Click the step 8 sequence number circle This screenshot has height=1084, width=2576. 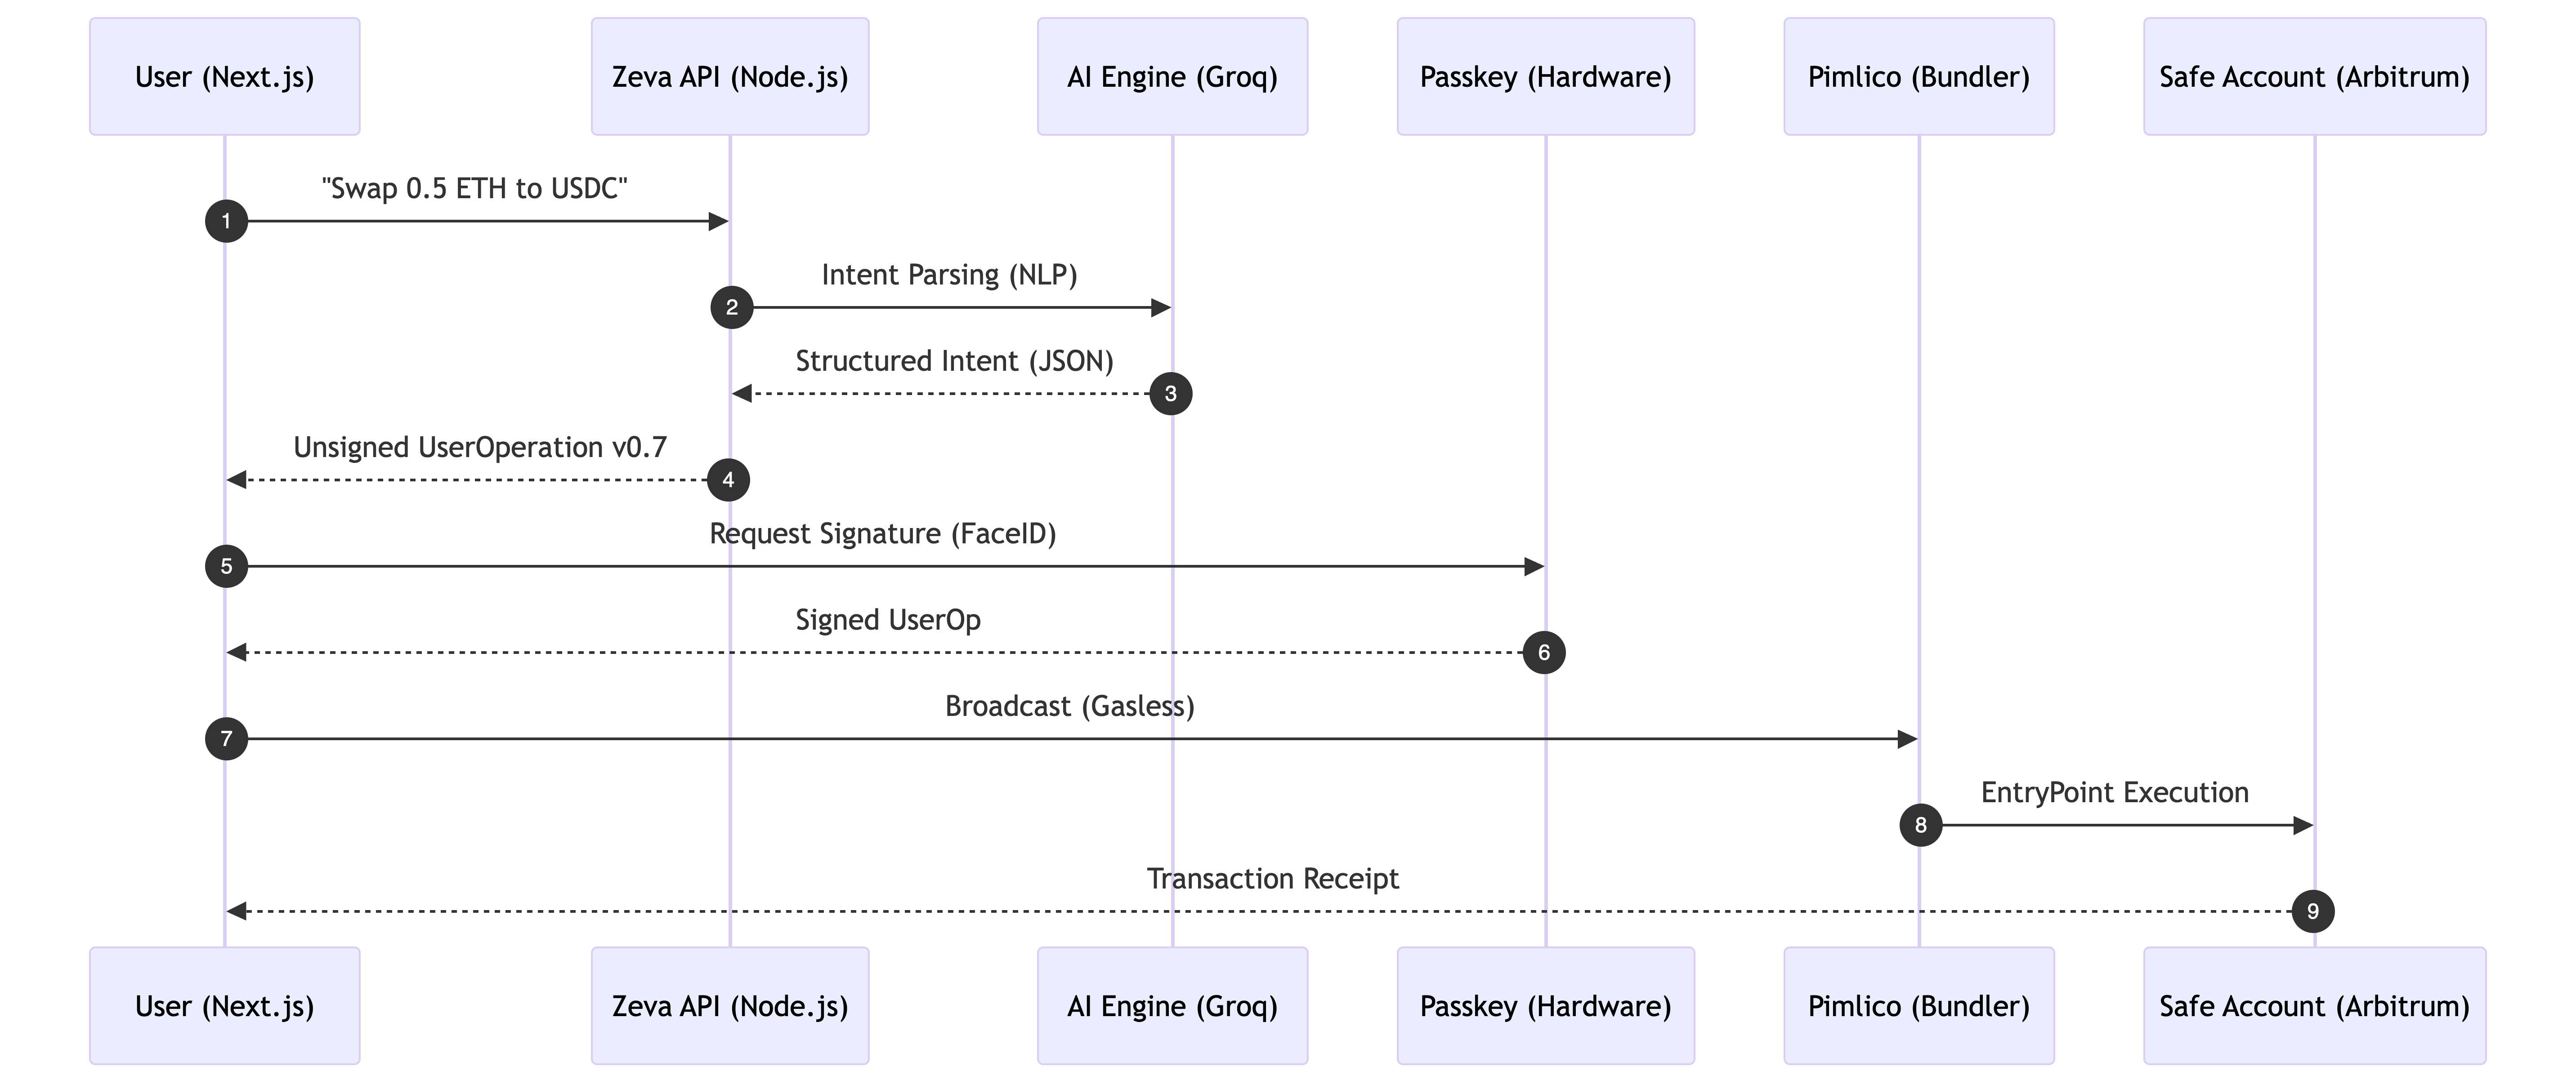point(1920,825)
